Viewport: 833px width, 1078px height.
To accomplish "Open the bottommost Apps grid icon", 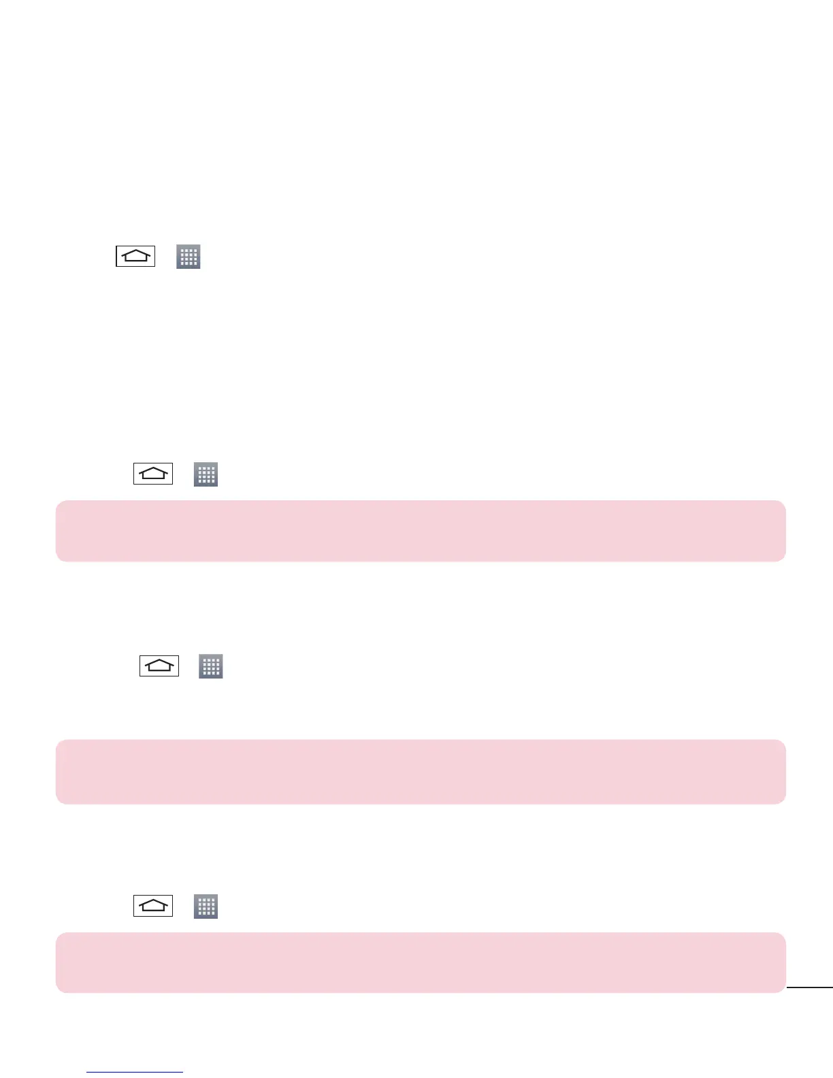I will point(206,906).
